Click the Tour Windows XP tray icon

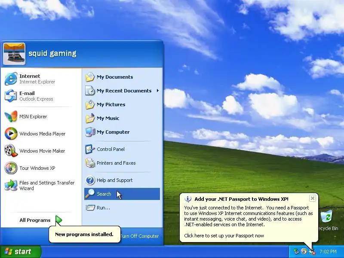tap(304, 252)
